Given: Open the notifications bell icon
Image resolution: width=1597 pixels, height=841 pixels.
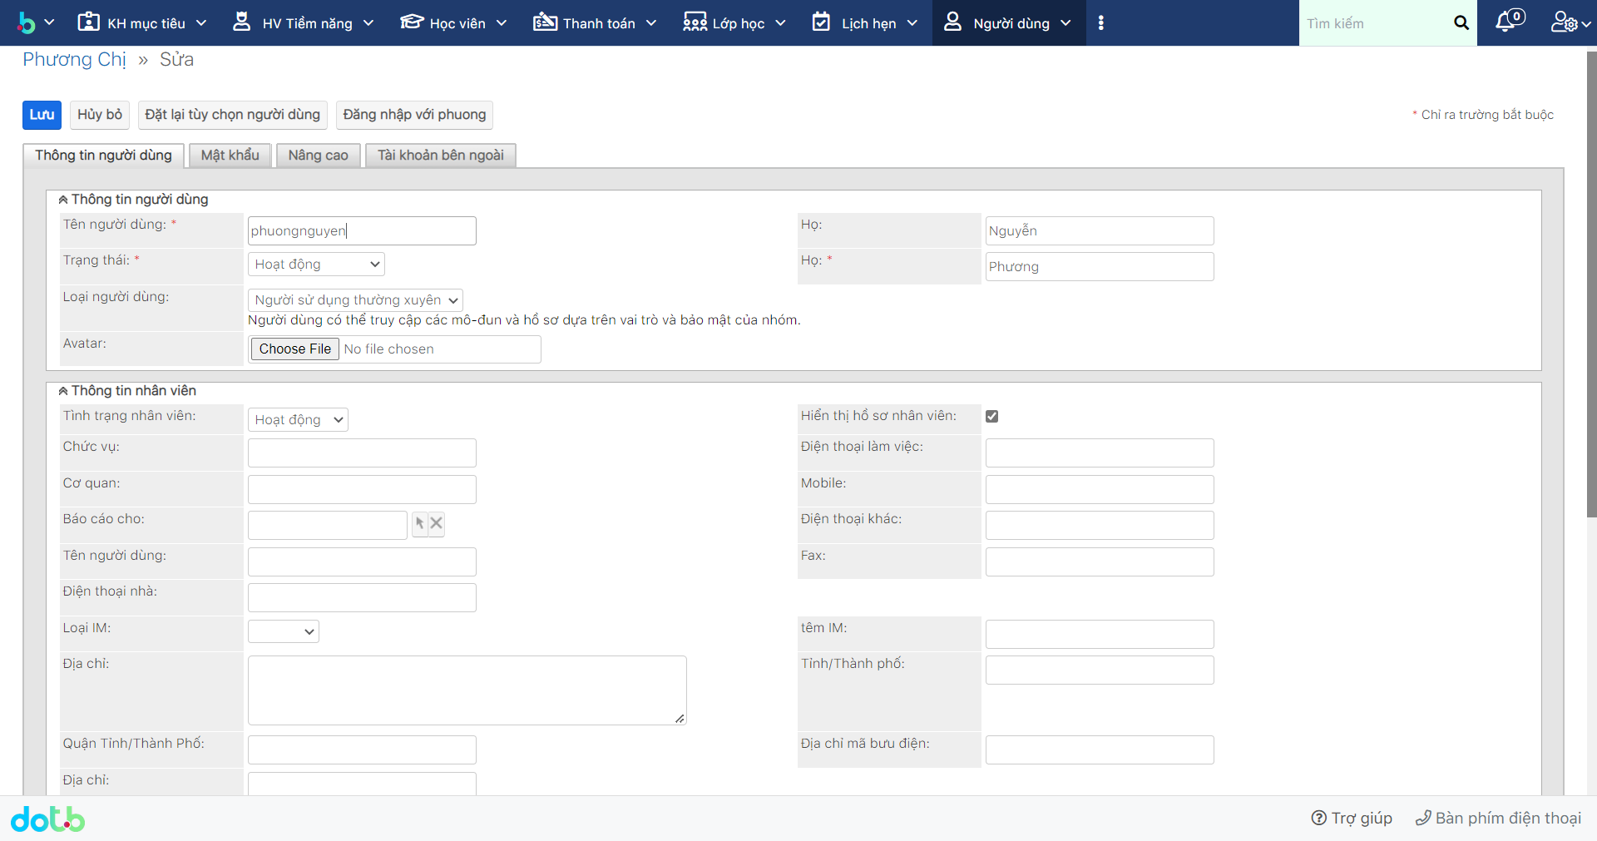Looking at the screenshot, I should coord(1506,22).
